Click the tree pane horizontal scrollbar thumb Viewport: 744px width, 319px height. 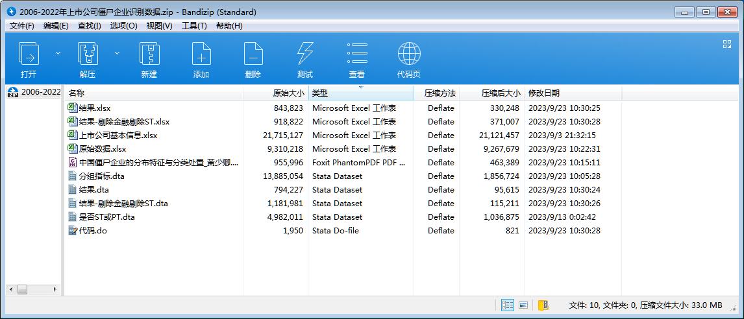pos(22,289)
